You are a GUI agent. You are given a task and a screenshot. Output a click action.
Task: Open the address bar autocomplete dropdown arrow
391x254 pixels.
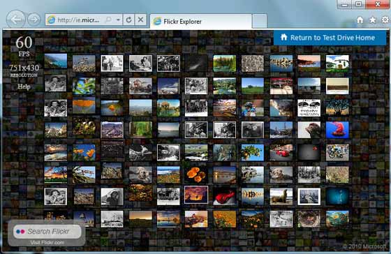point(118,20)
